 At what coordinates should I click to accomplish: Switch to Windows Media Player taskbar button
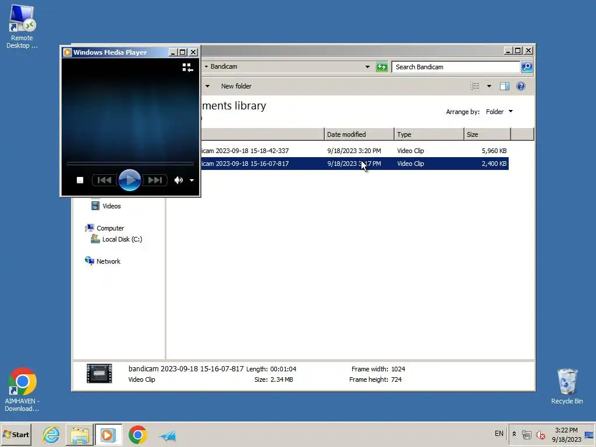(108, 435)
